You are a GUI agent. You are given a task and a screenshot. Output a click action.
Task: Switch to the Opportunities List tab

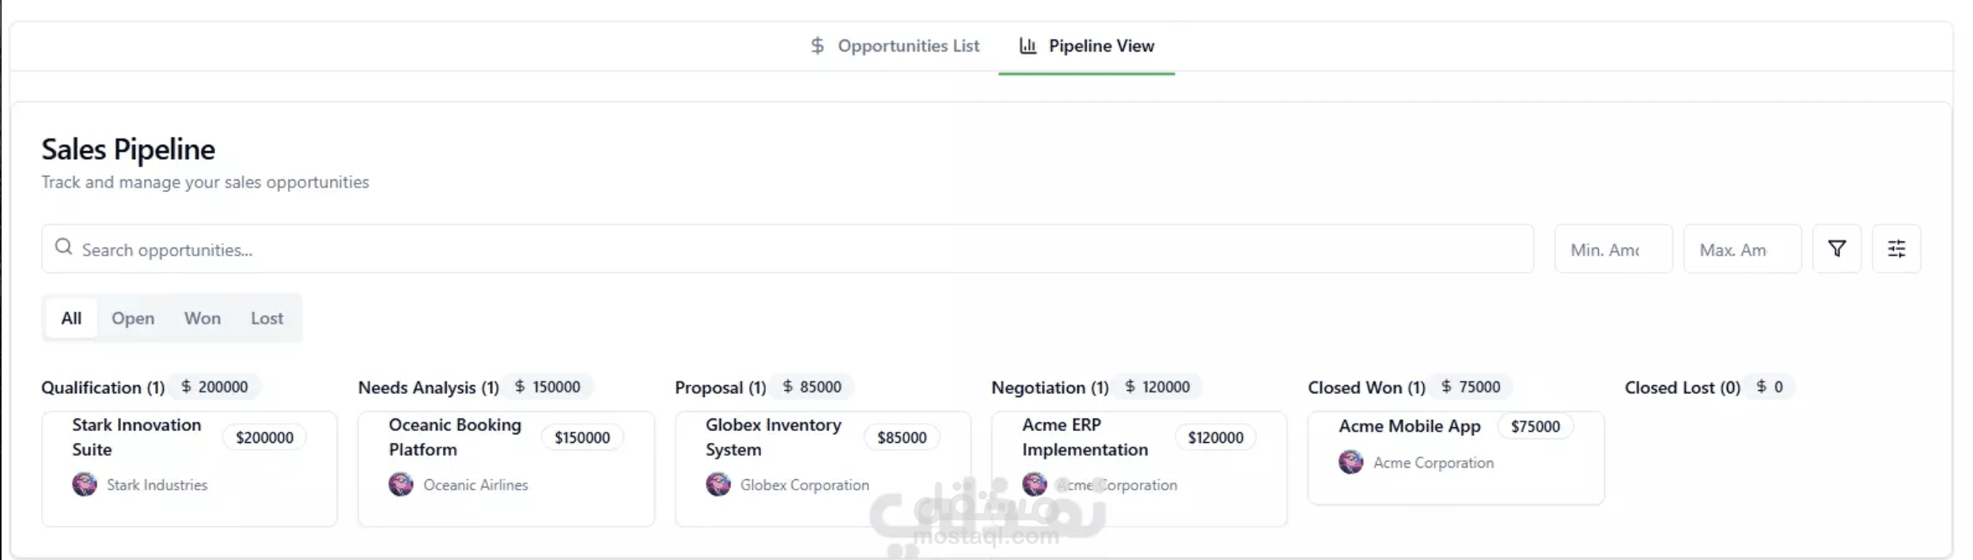(x=896, y=46)
